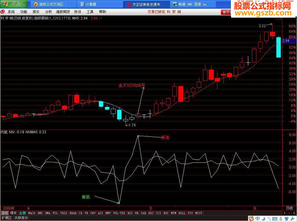Click the moon icon on IME bar
Image resolution: width=297 pixels, height=222 pixels.
(263, 219)
